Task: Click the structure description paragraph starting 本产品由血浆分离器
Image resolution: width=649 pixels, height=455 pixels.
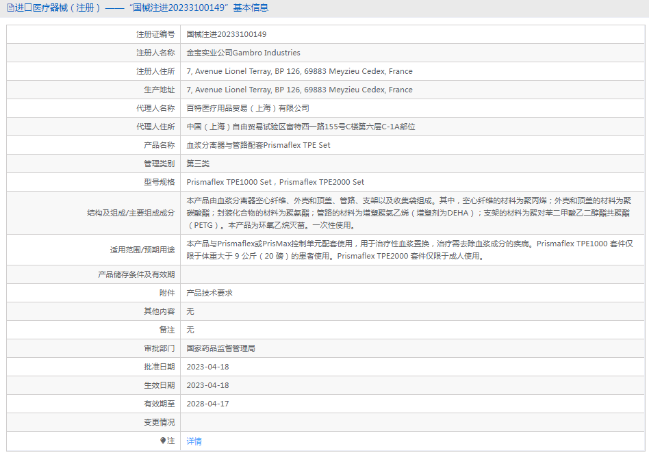Action: [409, 213]
